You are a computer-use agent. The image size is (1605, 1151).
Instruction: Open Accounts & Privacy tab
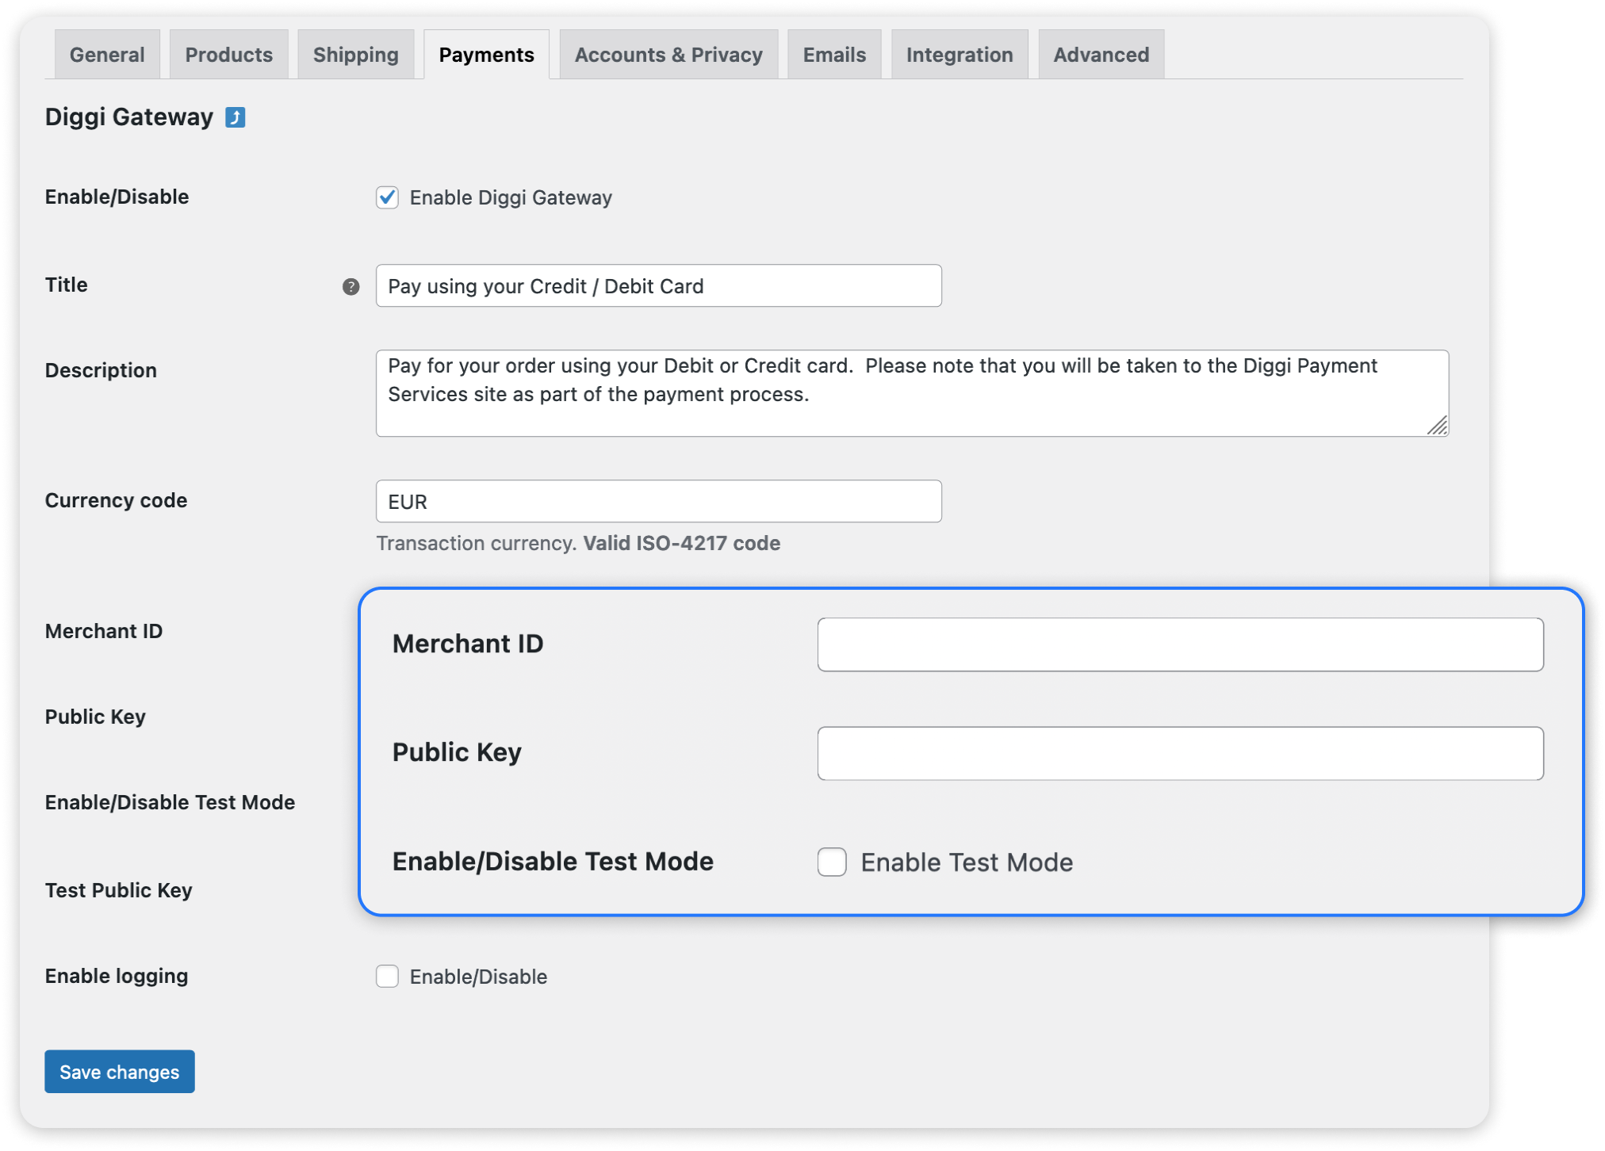tap(668, 55)
